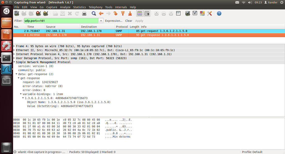Open Terminal from Ubuntu launcher

point(6,58)
